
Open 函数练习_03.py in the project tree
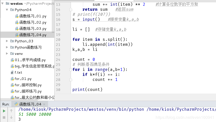point(33,29)
